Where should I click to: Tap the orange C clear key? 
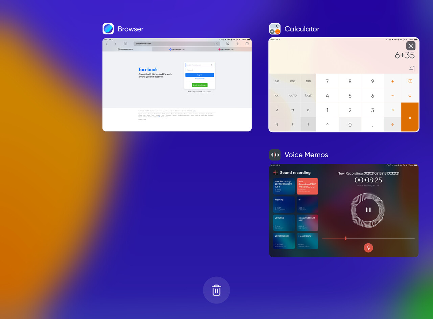pyautogui.click(x=410, y=95)
